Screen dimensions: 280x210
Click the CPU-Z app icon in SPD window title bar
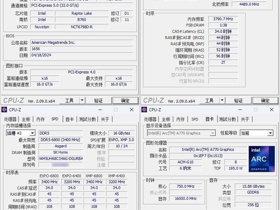click(4, 110)
